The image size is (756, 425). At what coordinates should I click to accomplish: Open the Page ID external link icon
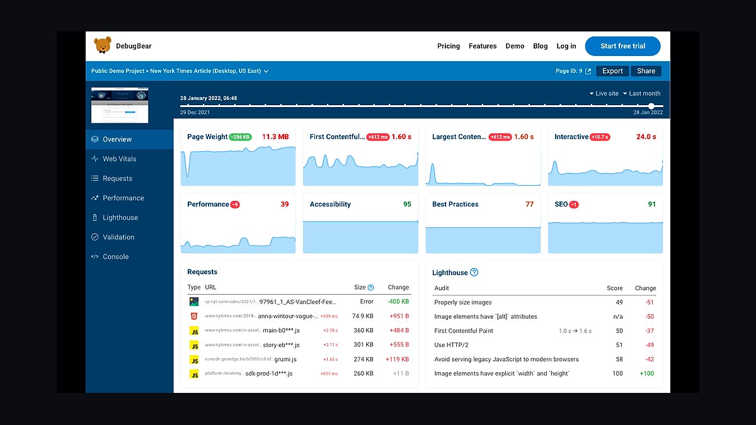(x=588, y=71)
